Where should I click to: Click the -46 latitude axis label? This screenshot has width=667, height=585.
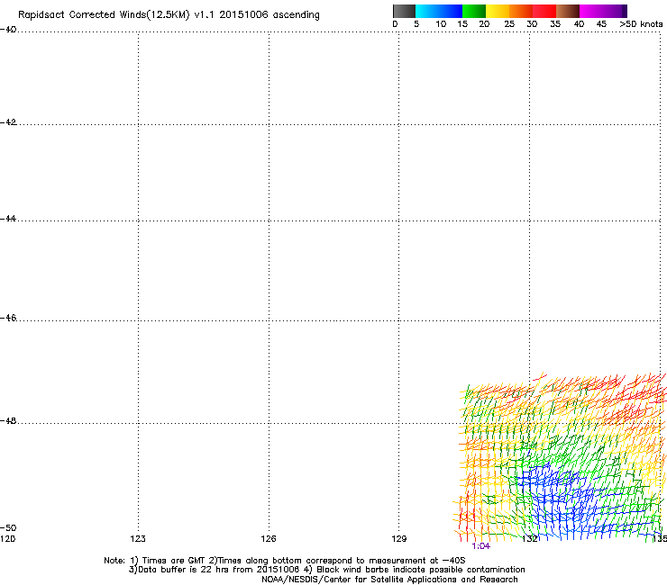8,319
